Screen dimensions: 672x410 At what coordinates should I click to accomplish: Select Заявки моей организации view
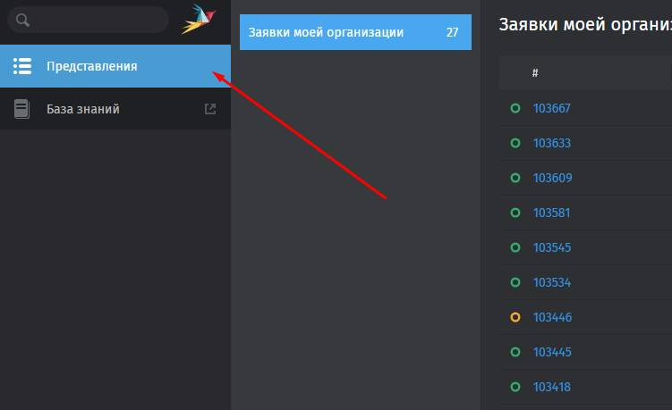355,32
